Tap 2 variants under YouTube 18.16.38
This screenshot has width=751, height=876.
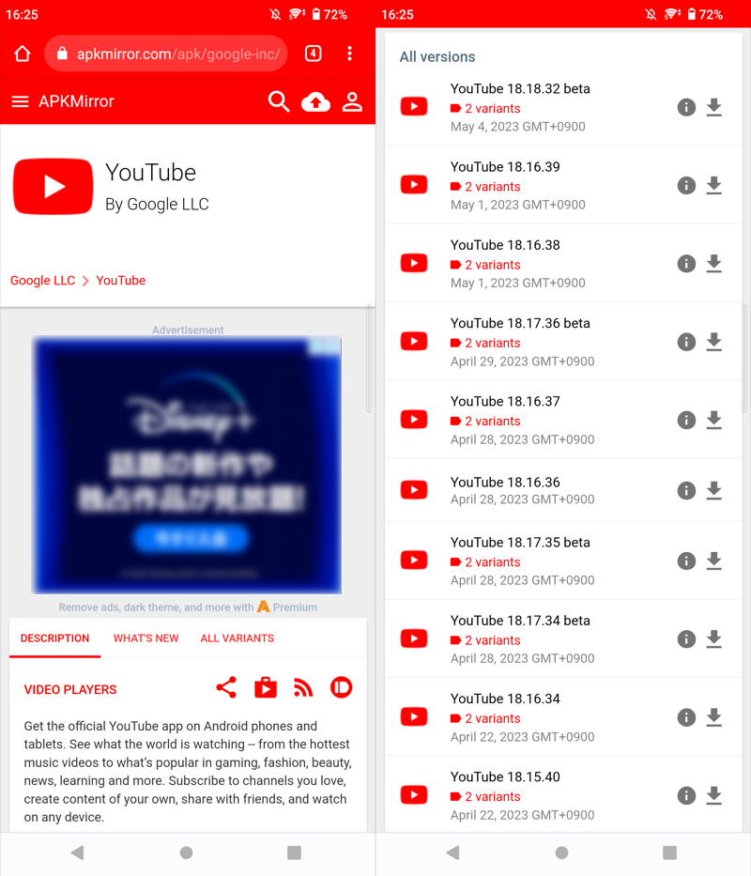(x=485, y=265)
